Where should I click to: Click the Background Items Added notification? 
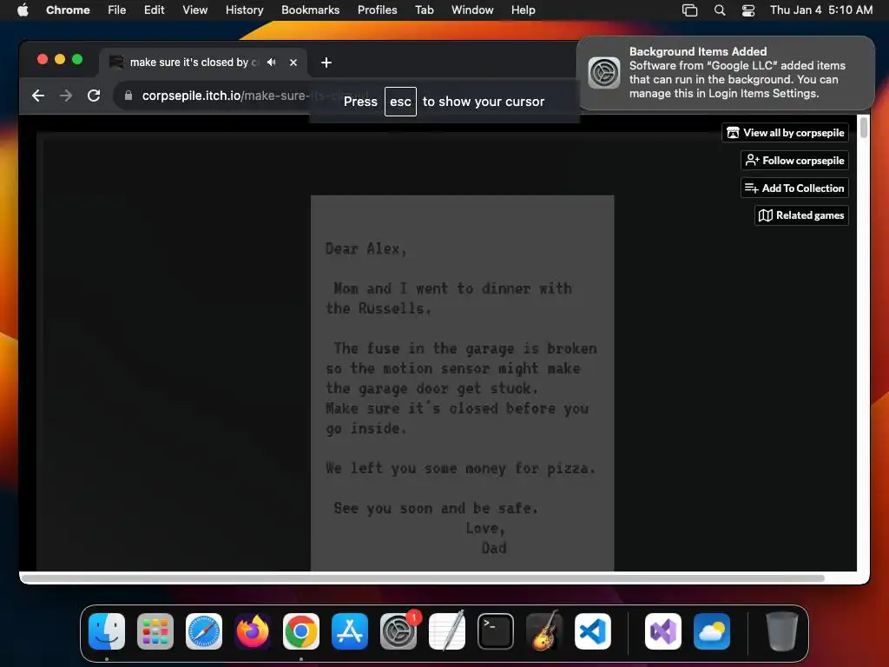point(725,73)
